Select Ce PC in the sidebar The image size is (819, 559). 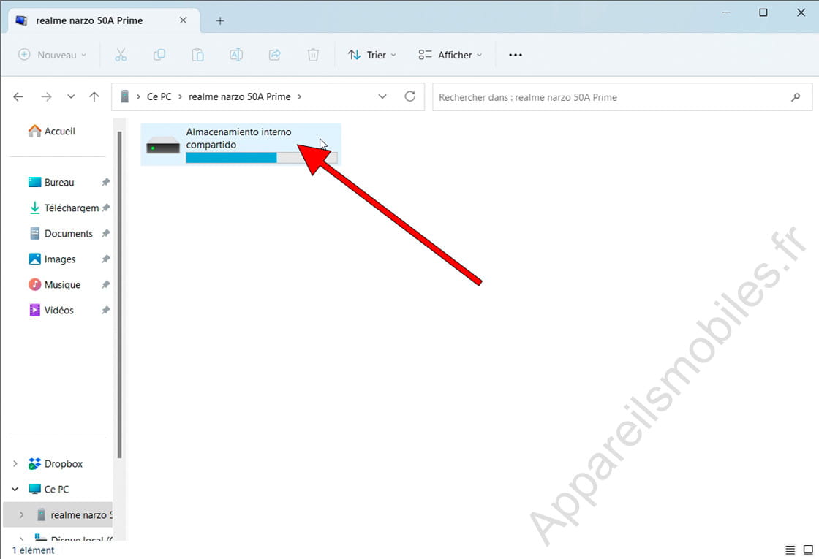point(49,489)
